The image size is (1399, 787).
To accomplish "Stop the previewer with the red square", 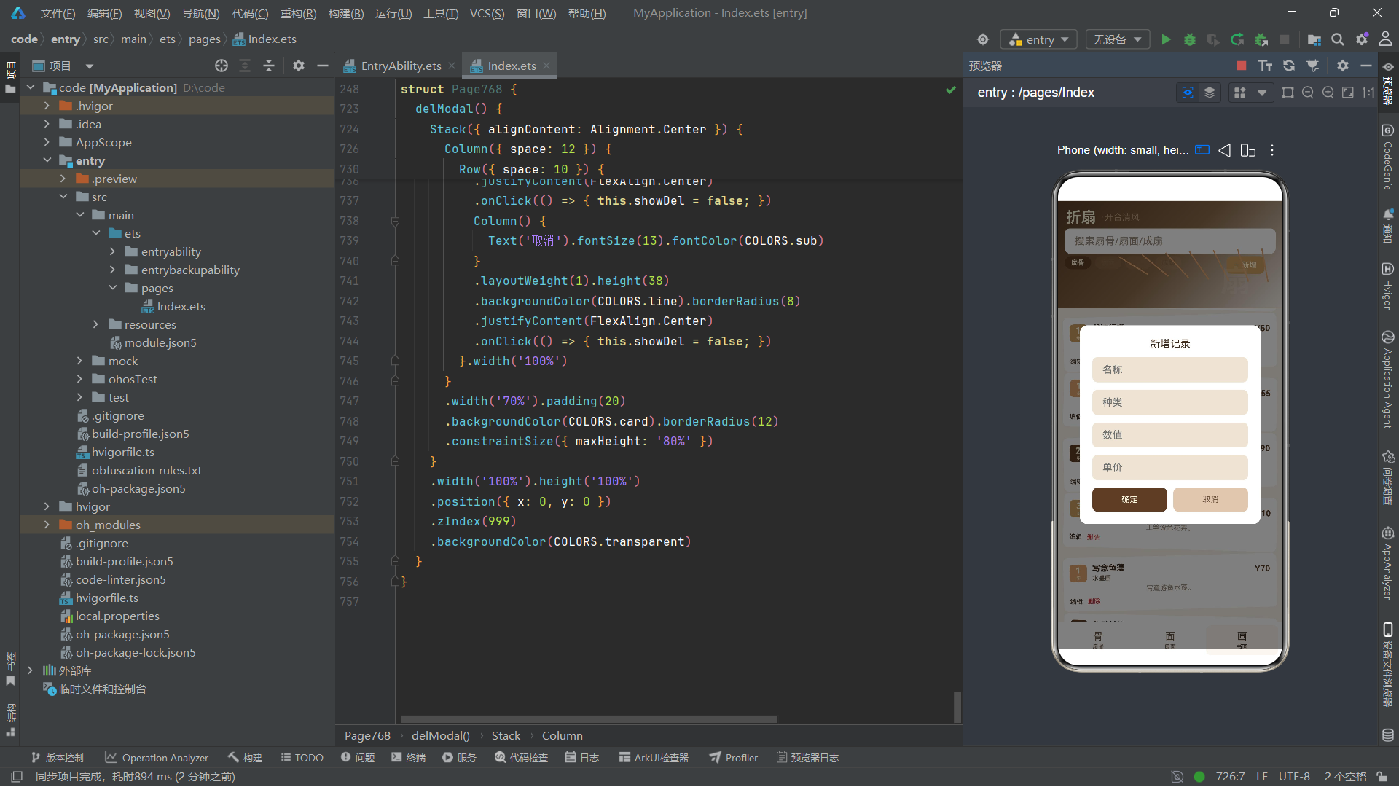I will [x=1242, y=66].
